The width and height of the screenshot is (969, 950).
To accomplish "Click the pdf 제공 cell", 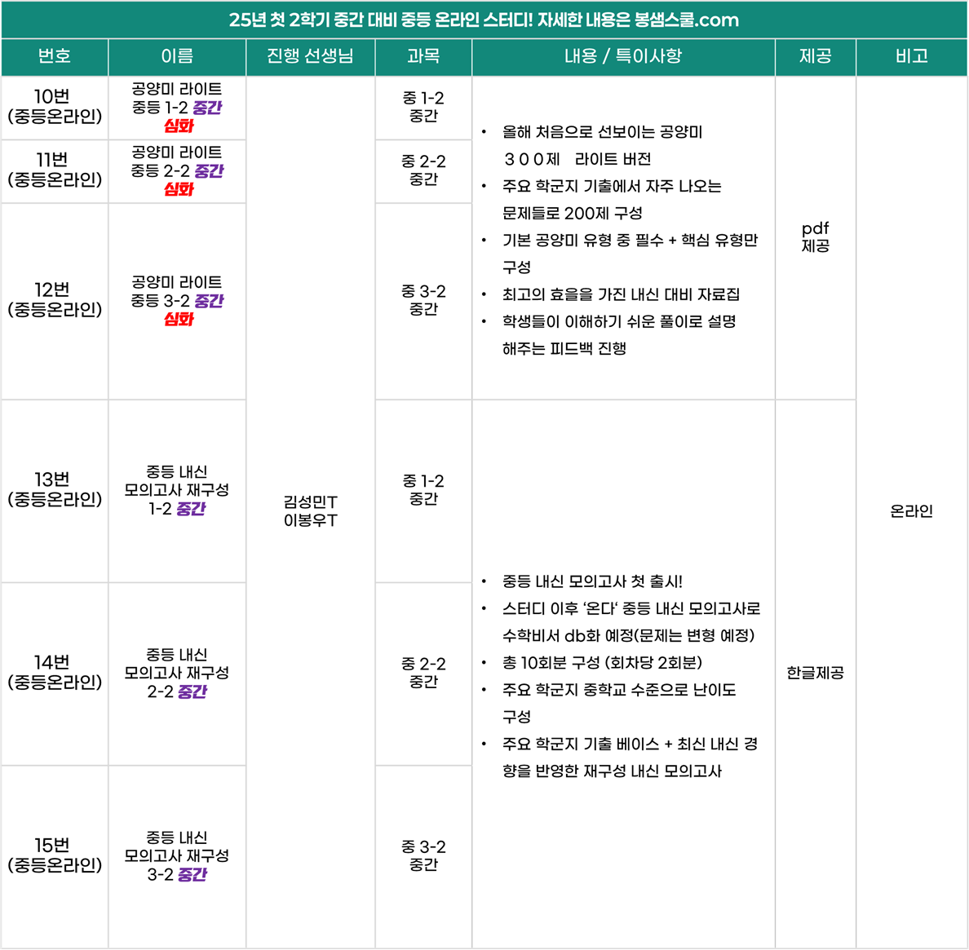I will 815,237.
